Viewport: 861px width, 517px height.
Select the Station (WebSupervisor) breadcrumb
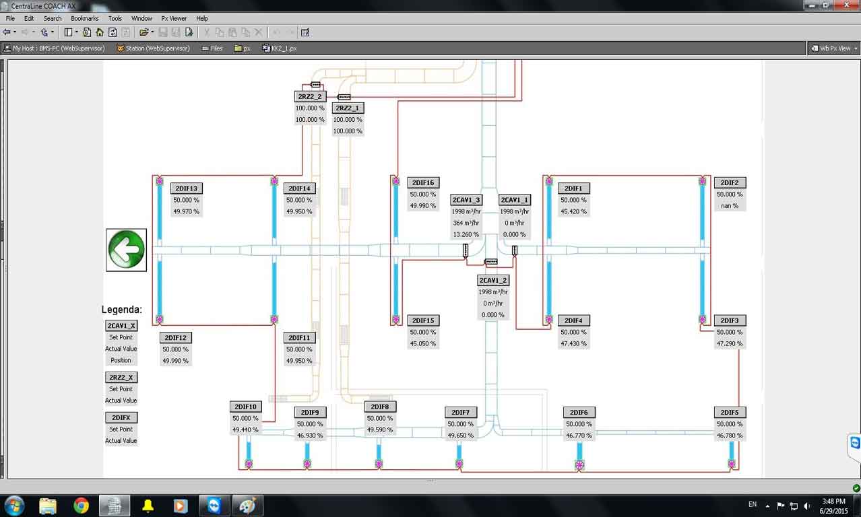[x=153, y=48]
